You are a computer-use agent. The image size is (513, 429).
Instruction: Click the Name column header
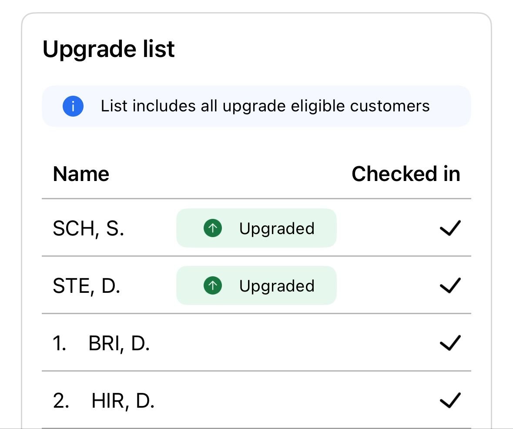point(81,174)
